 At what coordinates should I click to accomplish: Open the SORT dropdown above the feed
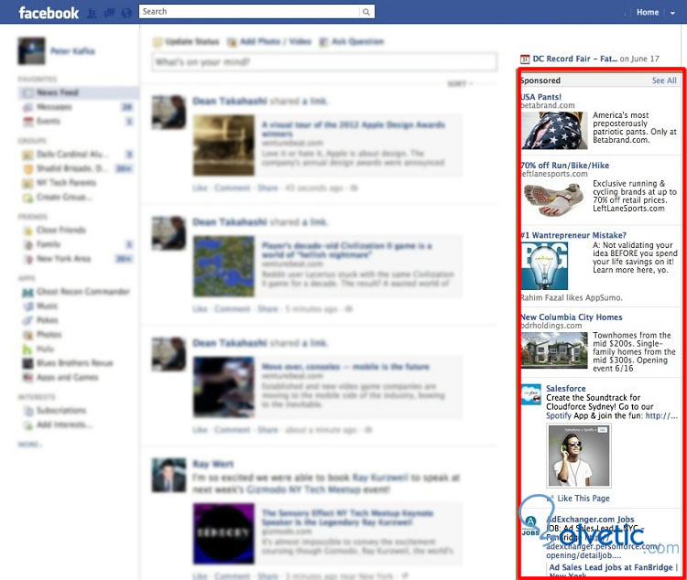pos(459,83)
